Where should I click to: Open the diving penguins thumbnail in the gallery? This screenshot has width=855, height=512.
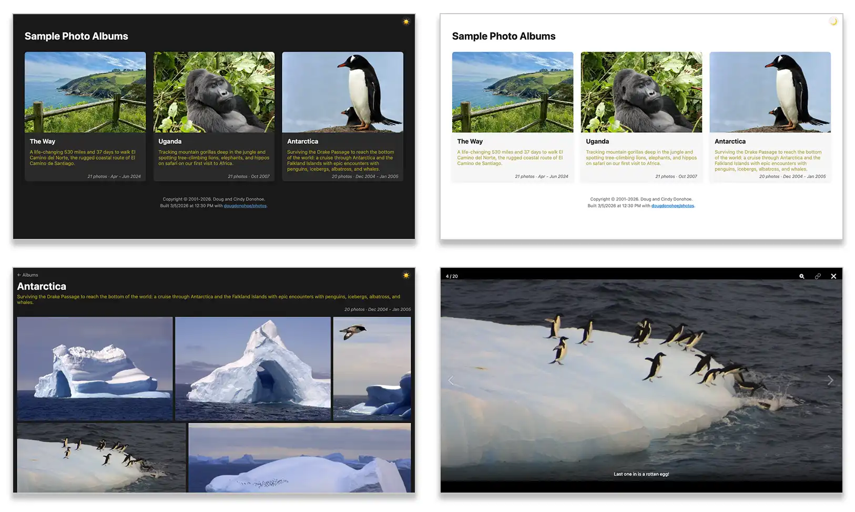[x=101, y=457]
